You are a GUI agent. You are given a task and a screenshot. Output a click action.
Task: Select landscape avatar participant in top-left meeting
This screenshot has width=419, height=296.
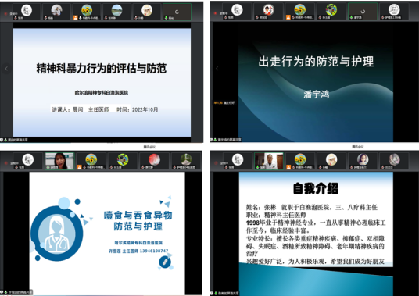coord(116,12)
